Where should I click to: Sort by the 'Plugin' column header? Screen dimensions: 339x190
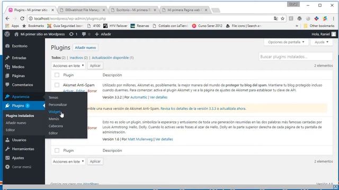click(68, 75)
